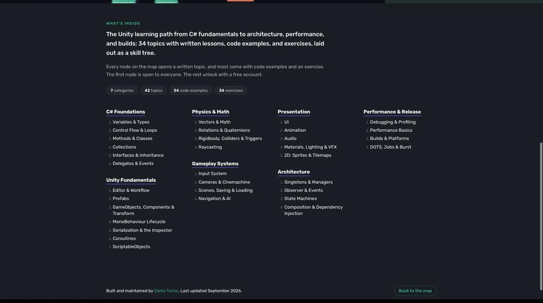Open Delegates & Events topic
Viewport: 543px width, 303px height.
pyautogui.click(x=133, y=163)
